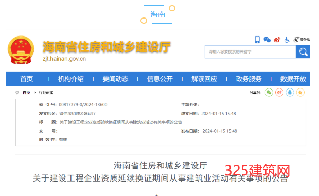Share to Weibo via red icon
319x196 pixels.
click(x=279, y=93)
